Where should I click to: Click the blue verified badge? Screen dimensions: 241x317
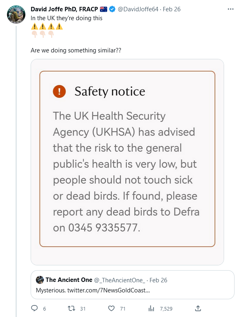click(112, 9)
